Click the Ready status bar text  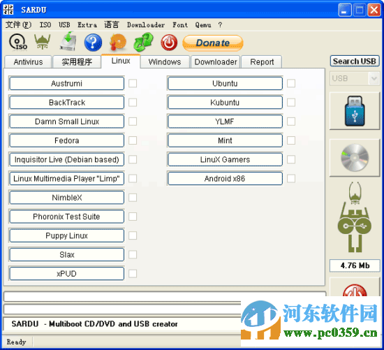click(x=16, y=342)
